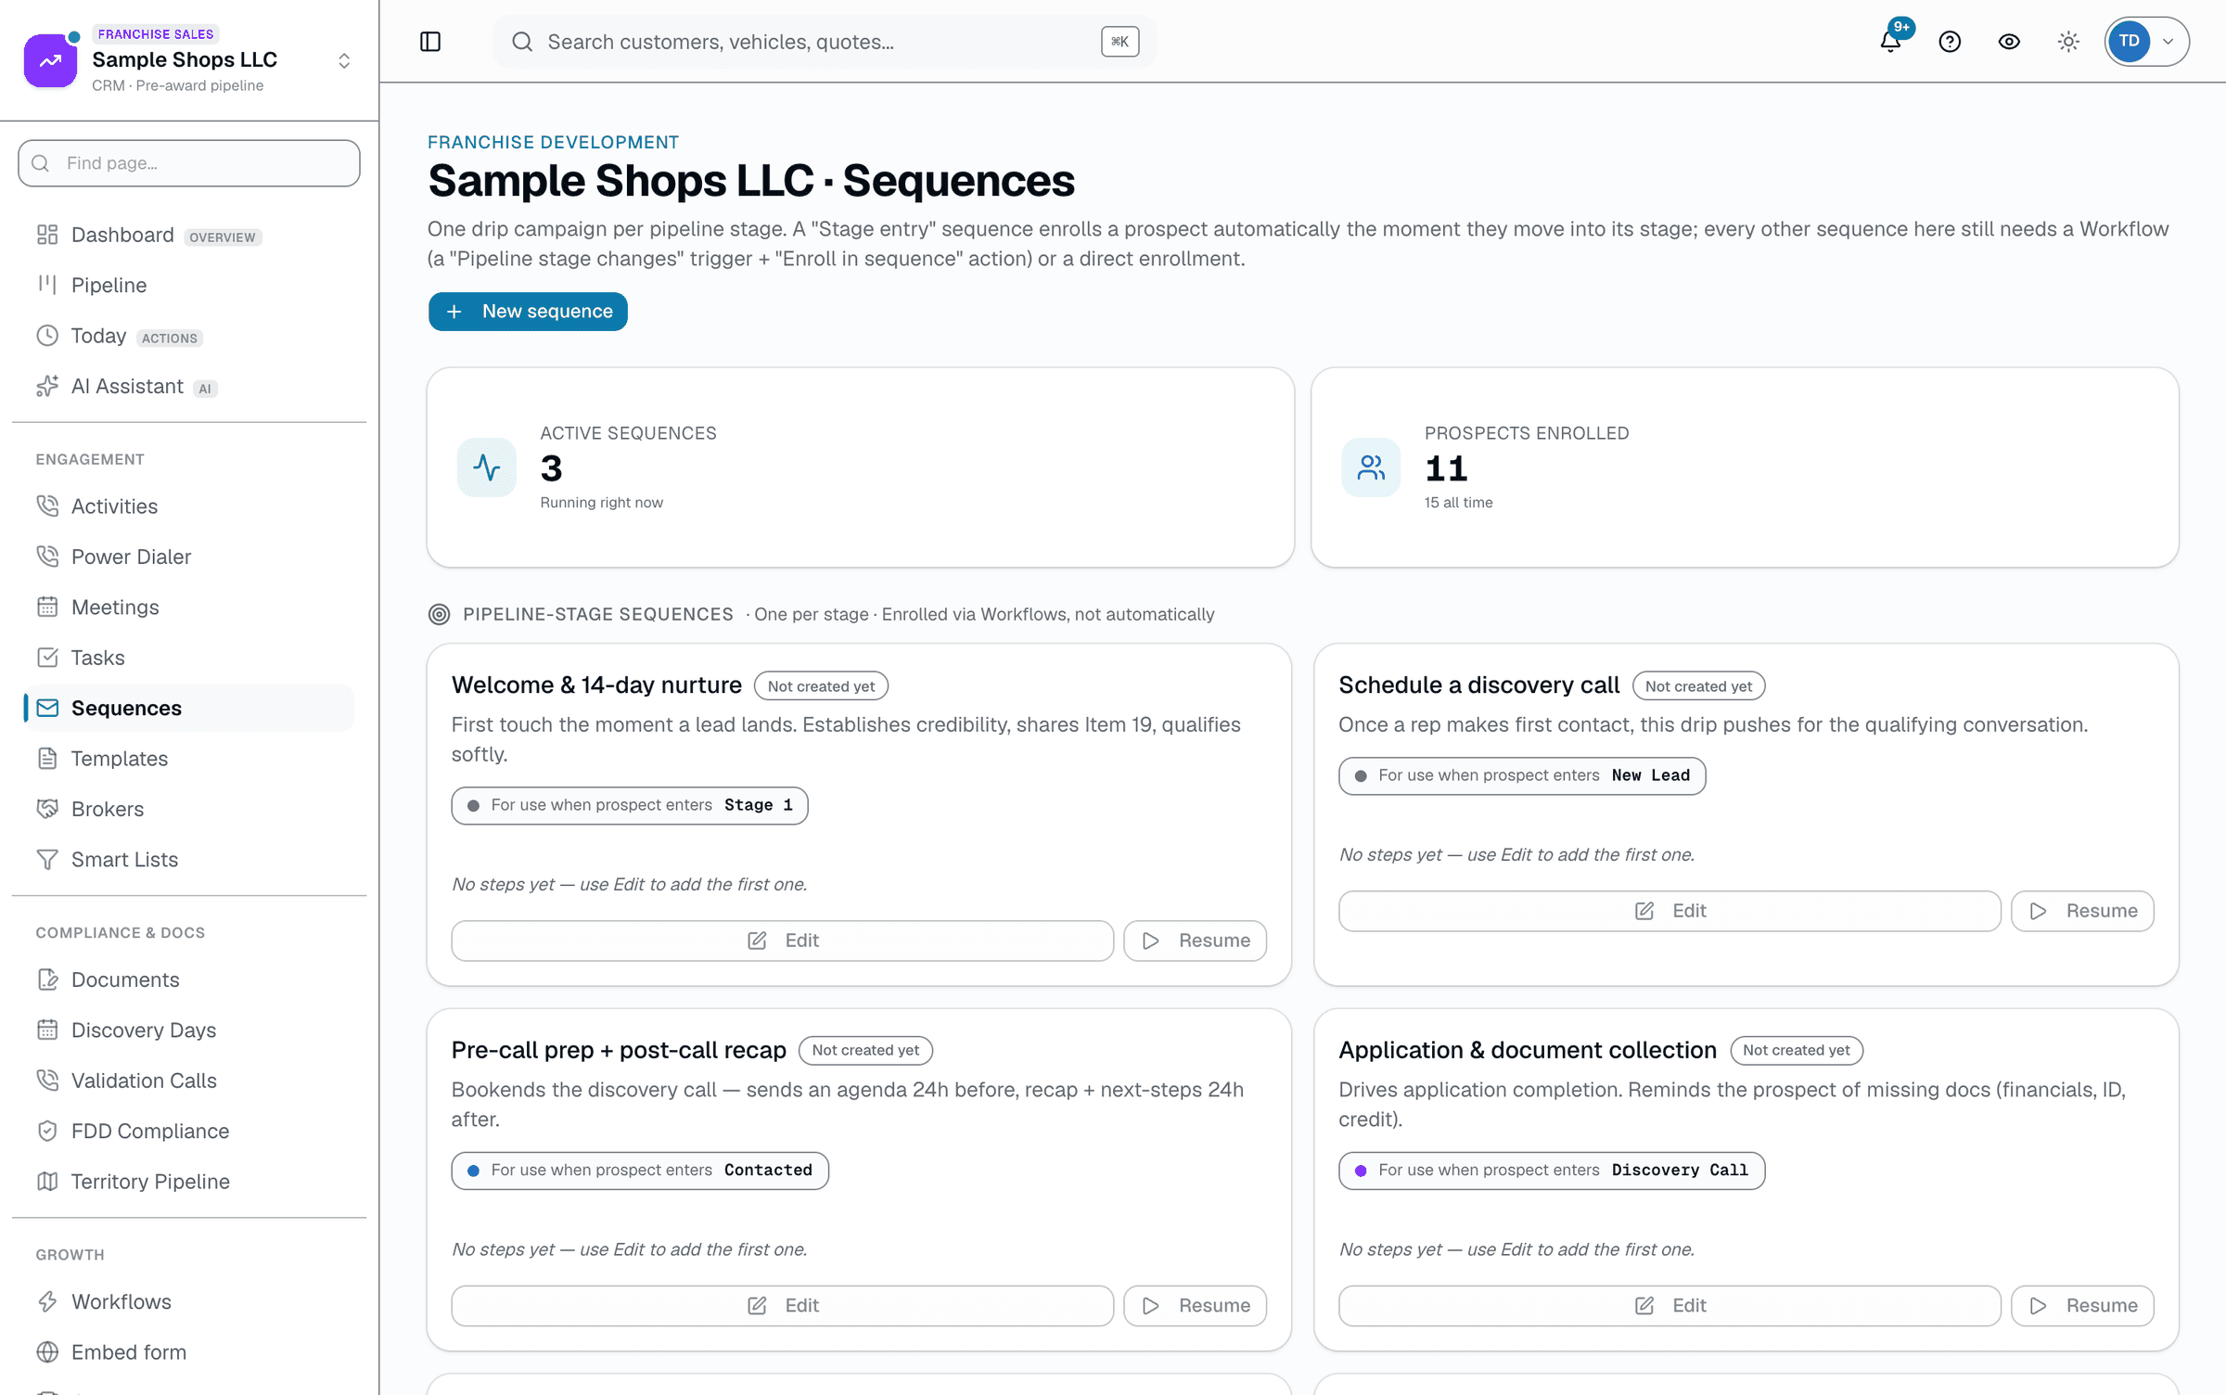
Task: Click the Activities phone icon
Action: click(x=47, y=506)
